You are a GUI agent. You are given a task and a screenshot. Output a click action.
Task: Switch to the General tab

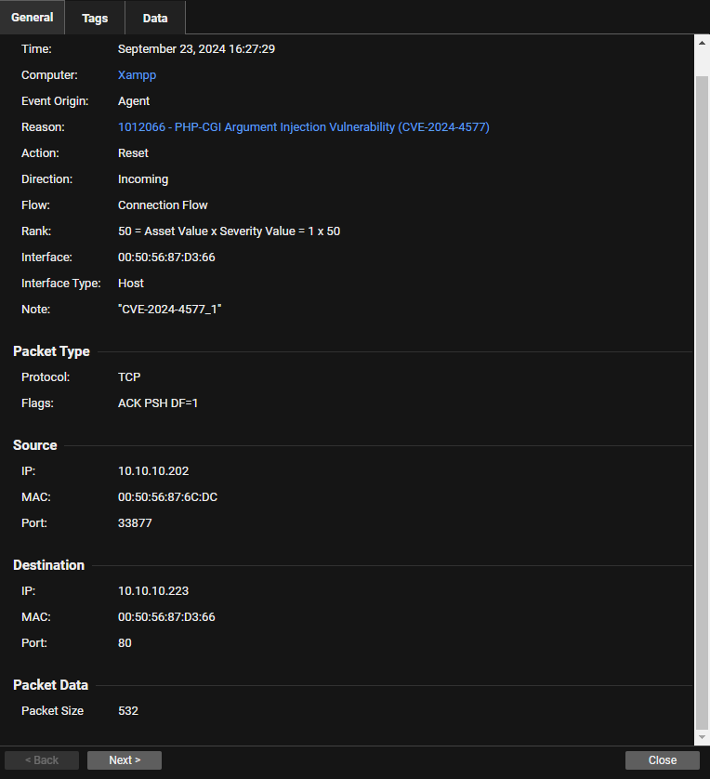(x=33, y=18)
